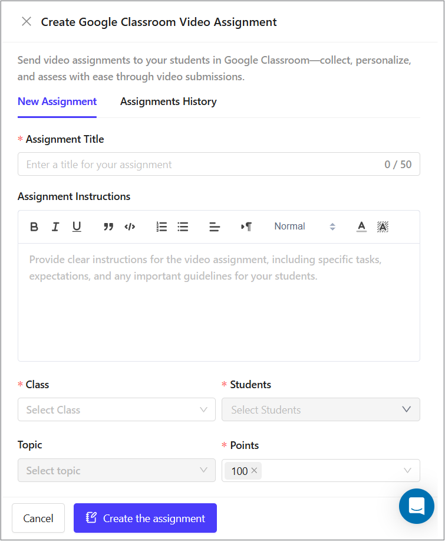Change text alignment in the editor
The image size is (445, 541).
pos(215,227)
